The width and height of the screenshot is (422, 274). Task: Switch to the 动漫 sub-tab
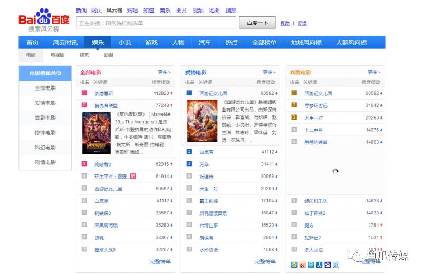click(109, 55)
